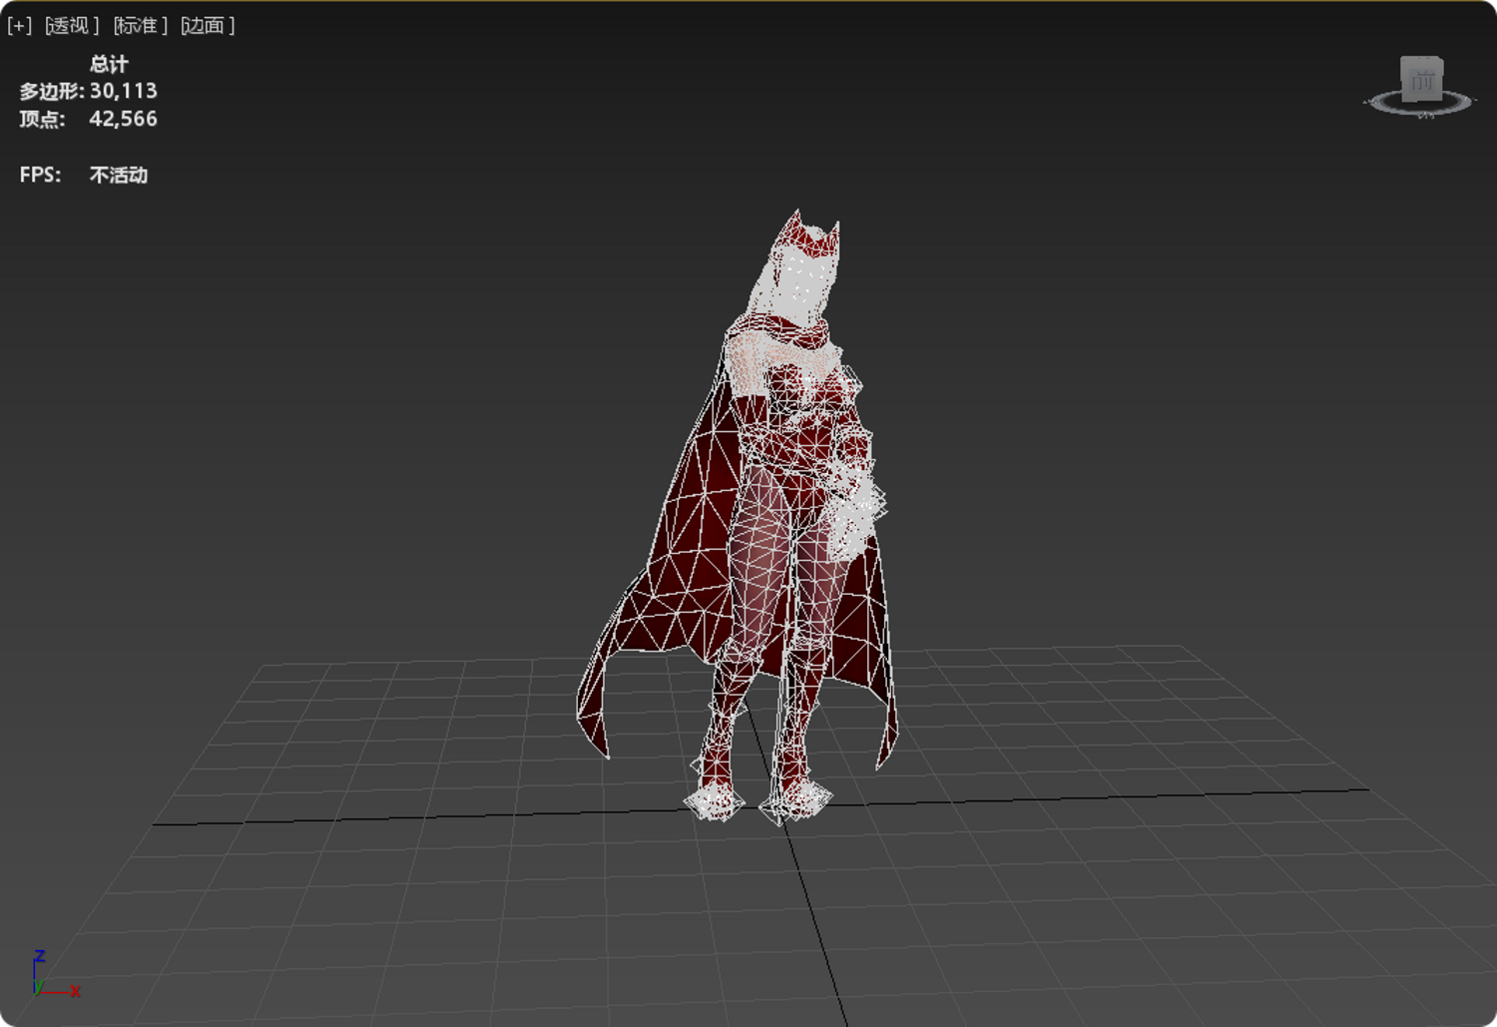
Task: Click the vertex count 42,566
Action: pyautogui.click(x=124, y=119)
